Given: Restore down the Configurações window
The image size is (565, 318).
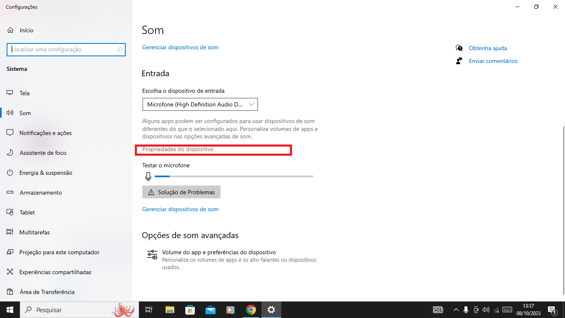Looking at the screenshot, I should tap(536, 7).
